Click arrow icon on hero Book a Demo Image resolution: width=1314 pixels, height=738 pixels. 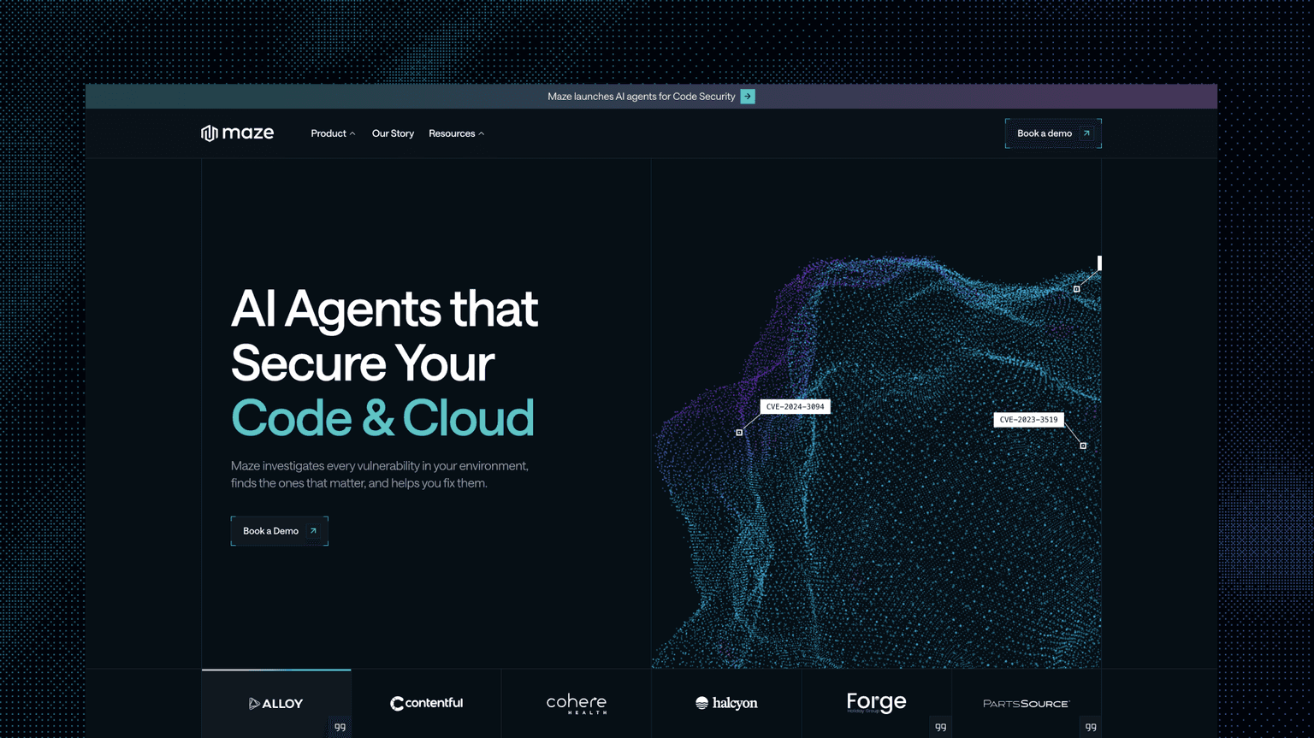[313, 531]
